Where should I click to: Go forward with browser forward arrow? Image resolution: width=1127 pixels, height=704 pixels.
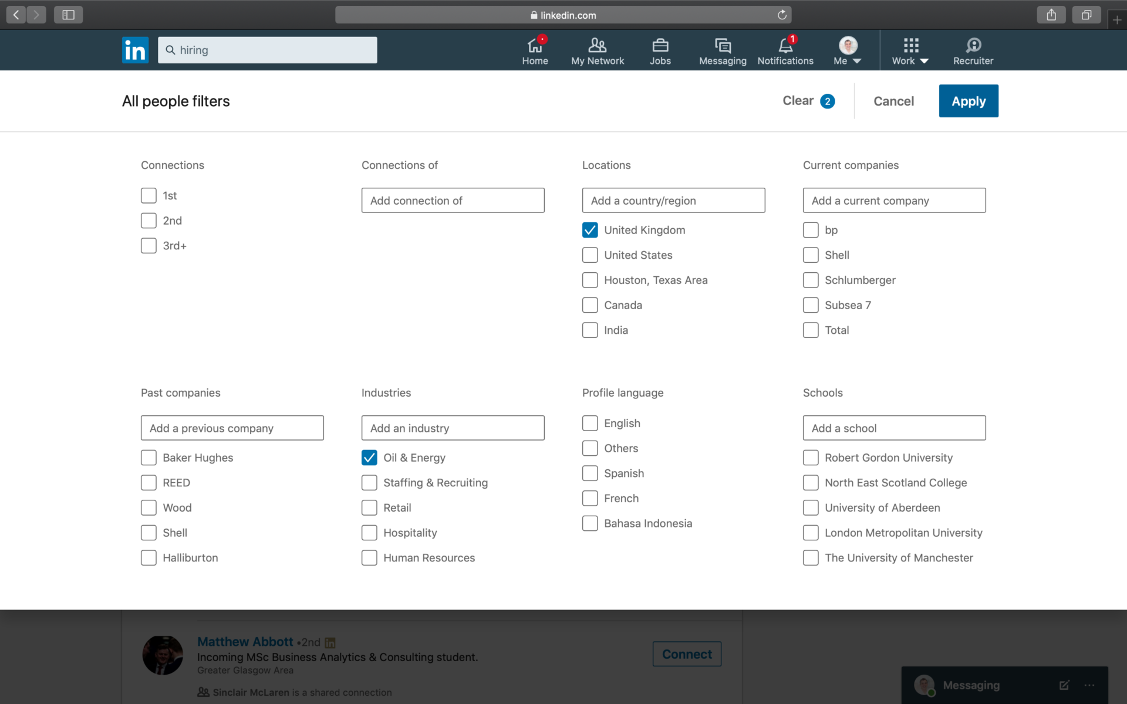tap(36, 15)
